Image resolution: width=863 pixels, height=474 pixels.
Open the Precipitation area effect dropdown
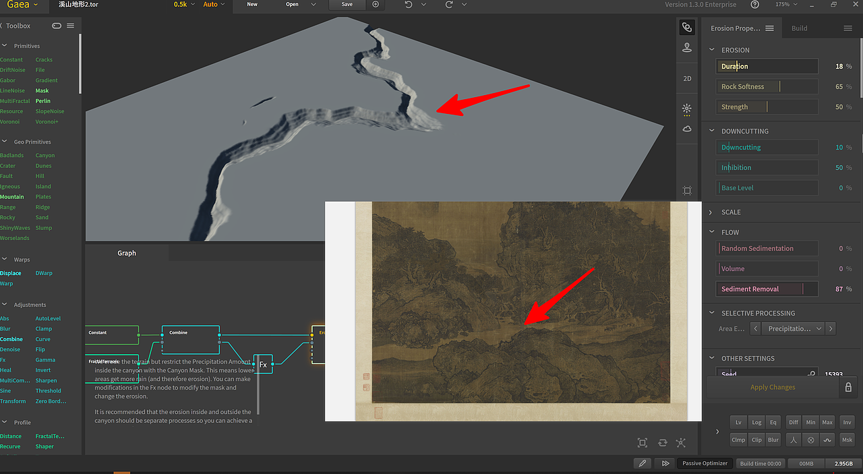[x=792, y=328]
